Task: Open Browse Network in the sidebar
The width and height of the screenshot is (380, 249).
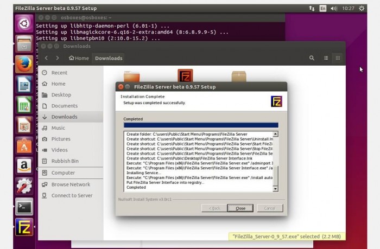Action: [x=71, y=184]
